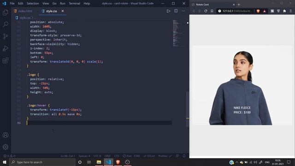The image size is (295, 166).
Task: Open the Run menu
Action: 63,3
